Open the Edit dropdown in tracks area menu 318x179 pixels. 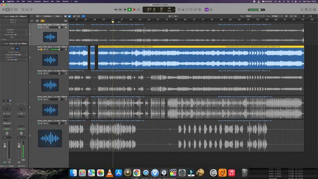[x=38, y=16]
